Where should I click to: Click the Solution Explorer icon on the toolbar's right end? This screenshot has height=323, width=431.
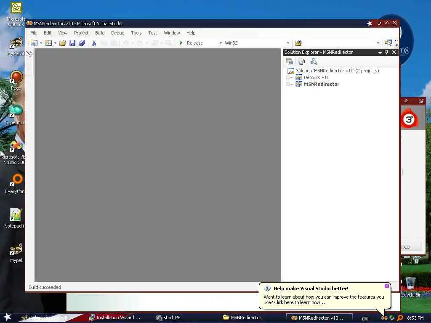pos(388,43)
